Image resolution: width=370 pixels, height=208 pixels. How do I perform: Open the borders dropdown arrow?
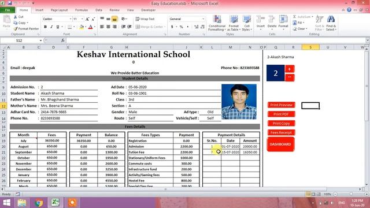[x=74, y=27]
